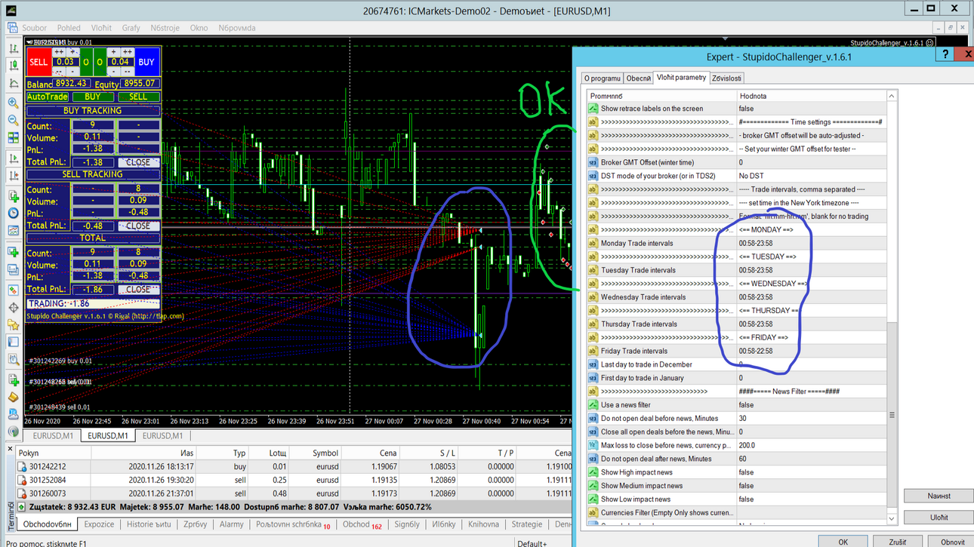Switch to the Závislosti tab
The width and height of the screenshot is (974, 547).
(726, 78)
